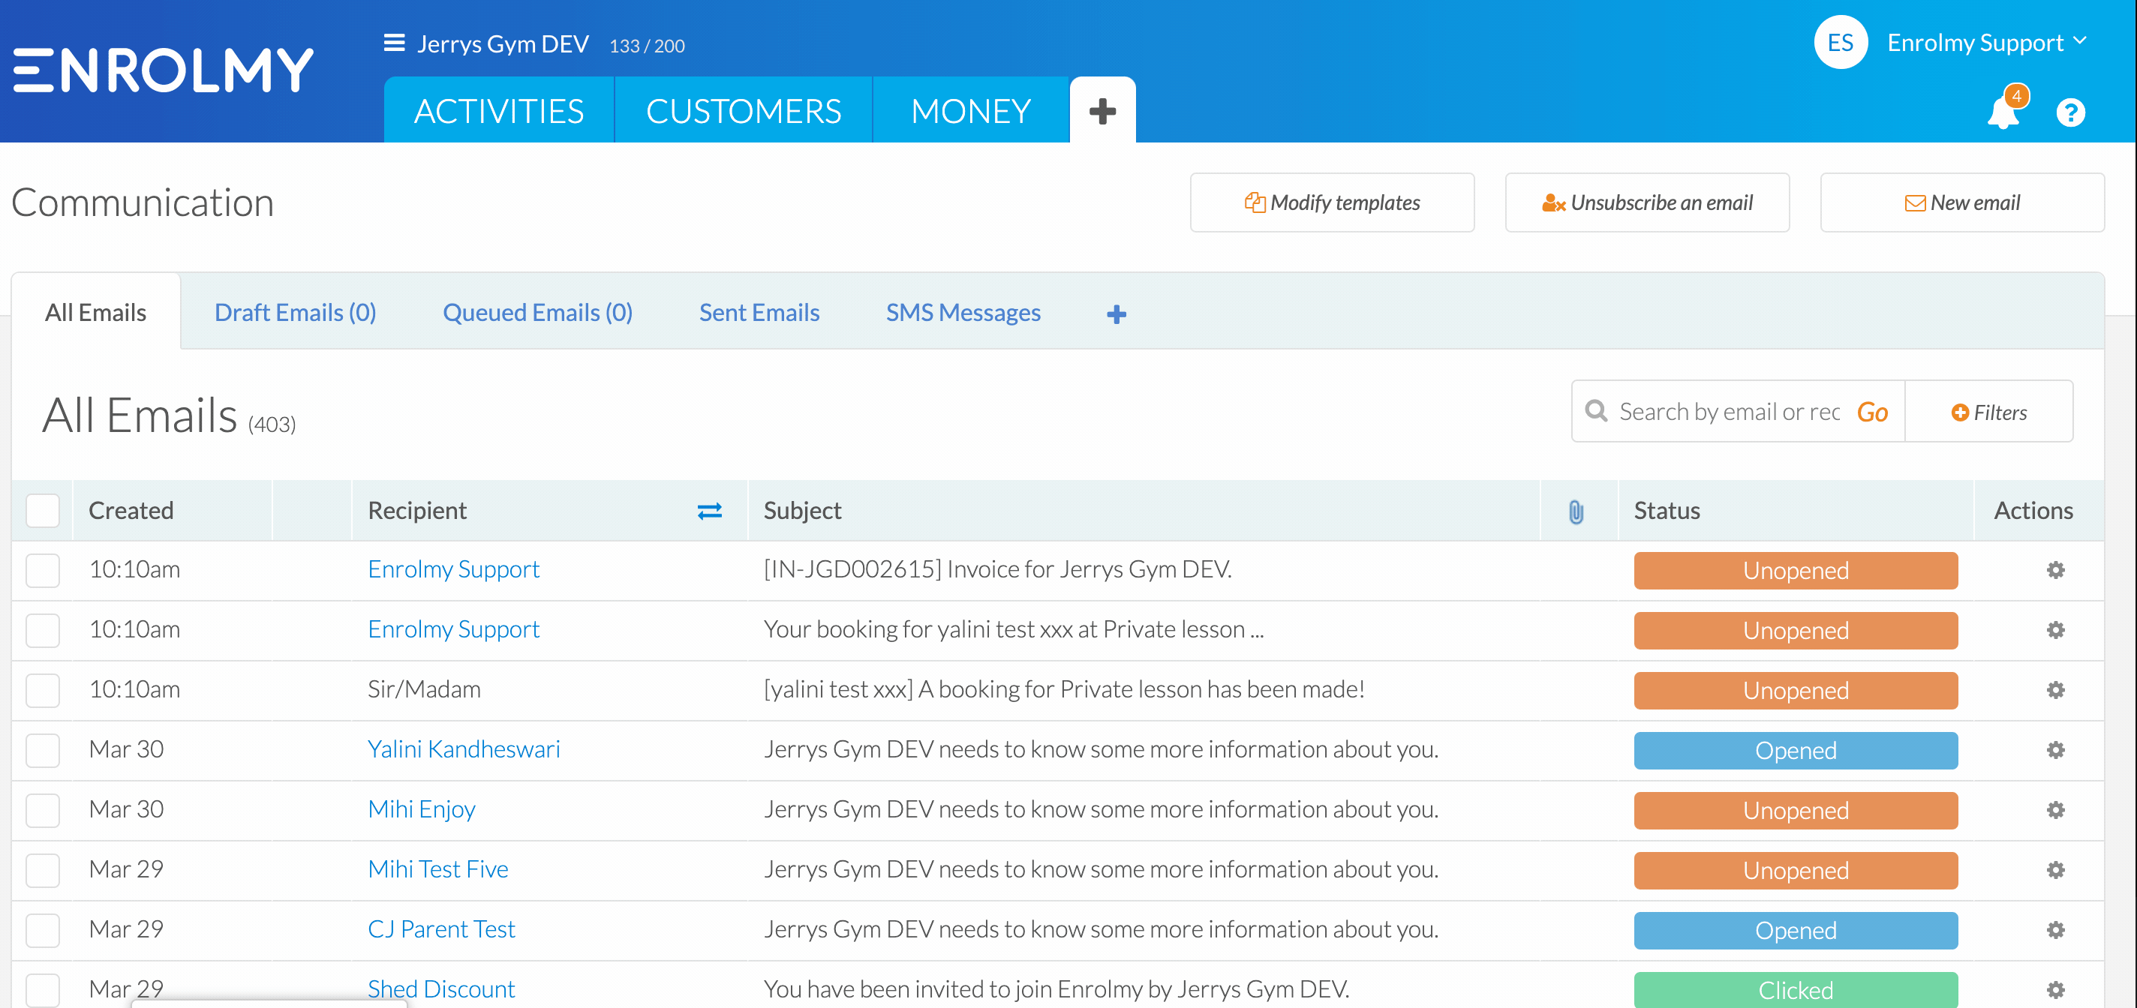Click the Status column header
Screen dimensions: 2137x1008
click(1667, 511)
